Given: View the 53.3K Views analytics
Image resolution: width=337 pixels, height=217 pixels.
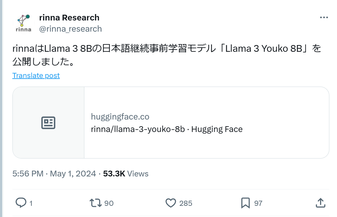Looking at the screenshot, I should click(x=126, y=174).
